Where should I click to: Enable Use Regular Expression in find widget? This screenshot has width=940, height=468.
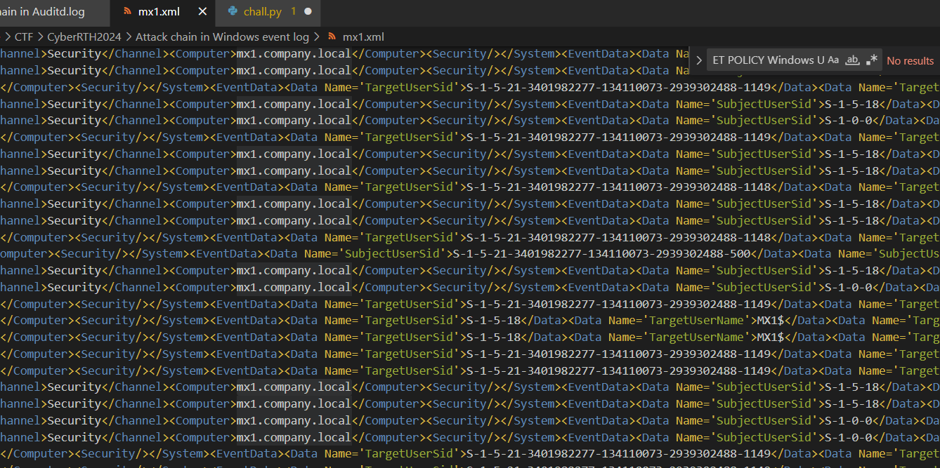[872, 60]
